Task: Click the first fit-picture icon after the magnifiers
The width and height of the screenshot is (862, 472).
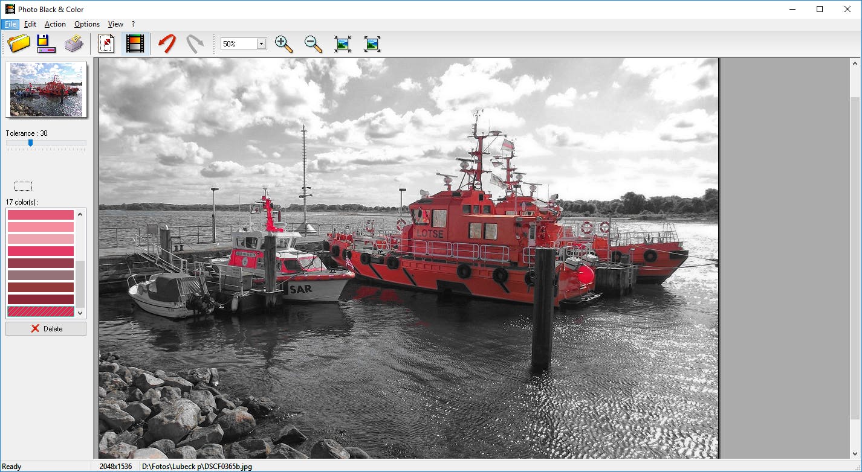Action: point(343,43)
